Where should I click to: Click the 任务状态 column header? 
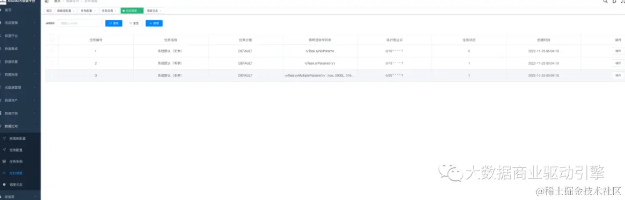[x=469, y=40]
